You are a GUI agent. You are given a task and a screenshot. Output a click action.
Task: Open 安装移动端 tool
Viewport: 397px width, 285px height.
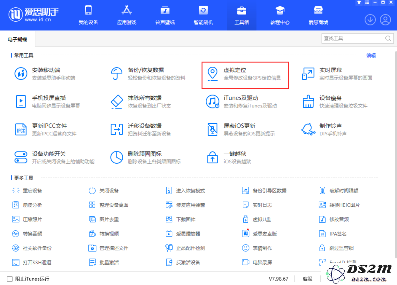tap(45, 74)
